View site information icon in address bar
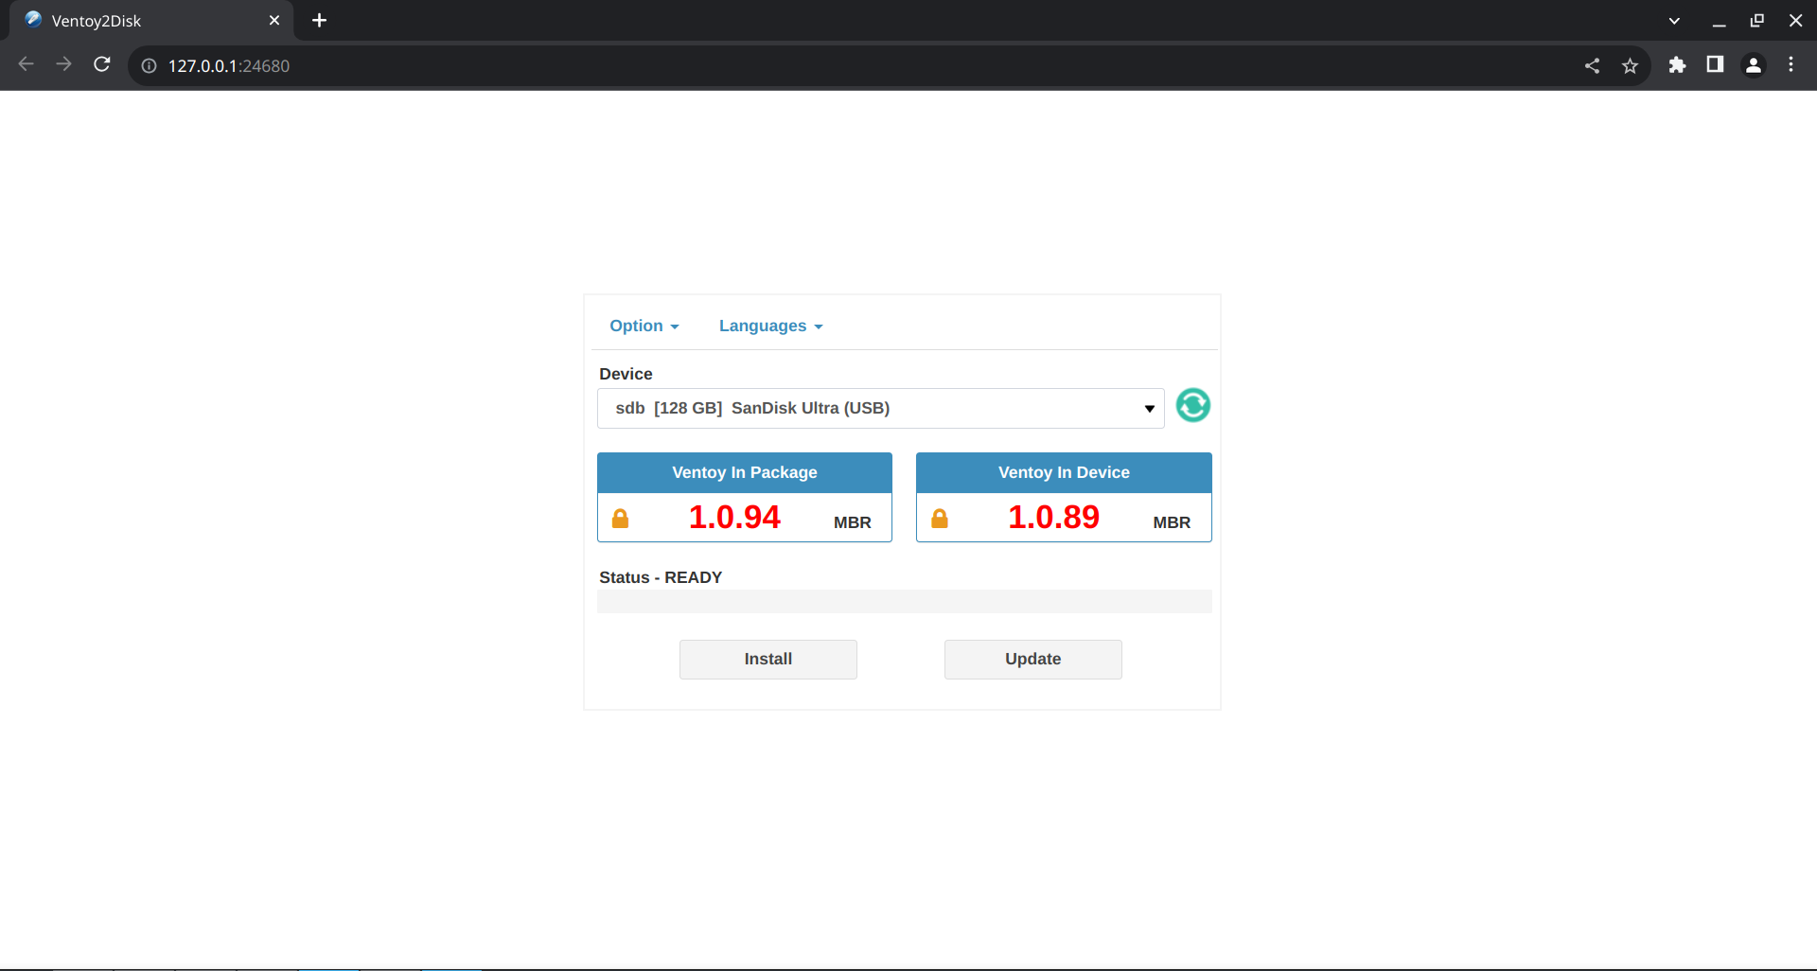The image size is (1817, 971). 149,65
